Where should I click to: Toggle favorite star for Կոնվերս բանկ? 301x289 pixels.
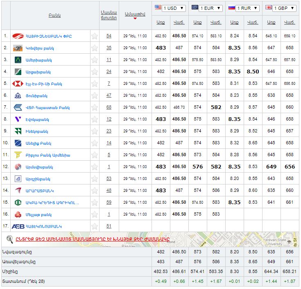[x=95, y=48]
